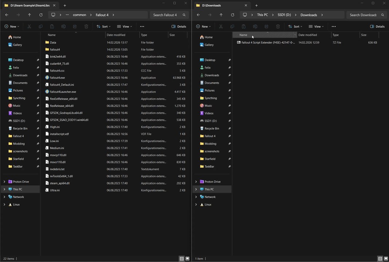Click the Rename icon in the left toolbar
Image resolution: width=389 pixels, height=262 pixels.
point(63,26)
